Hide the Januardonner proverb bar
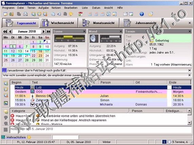 point(190,70)
